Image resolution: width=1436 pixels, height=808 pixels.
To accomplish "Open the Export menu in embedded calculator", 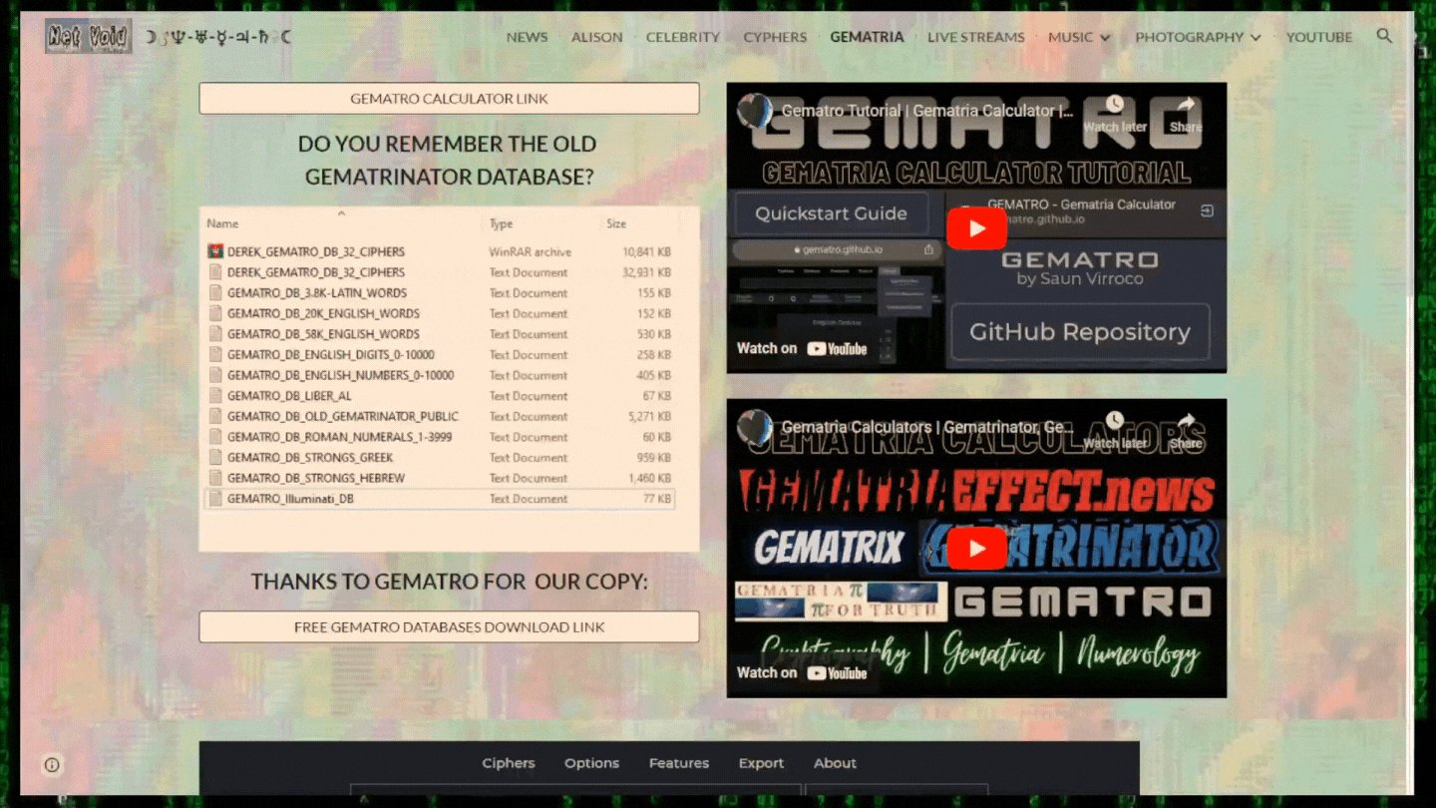I will (761, 763).
